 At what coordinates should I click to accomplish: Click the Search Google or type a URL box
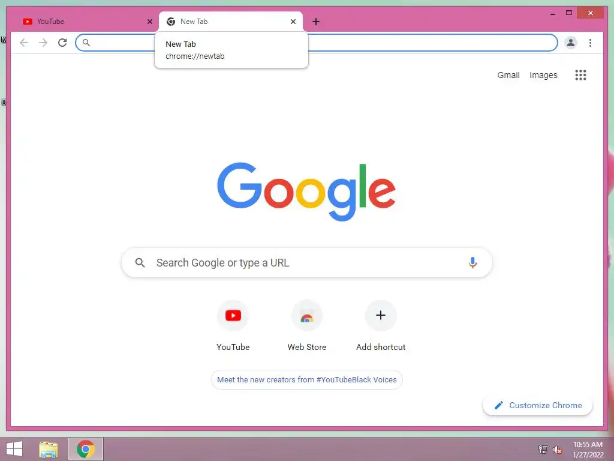[306, 263]
